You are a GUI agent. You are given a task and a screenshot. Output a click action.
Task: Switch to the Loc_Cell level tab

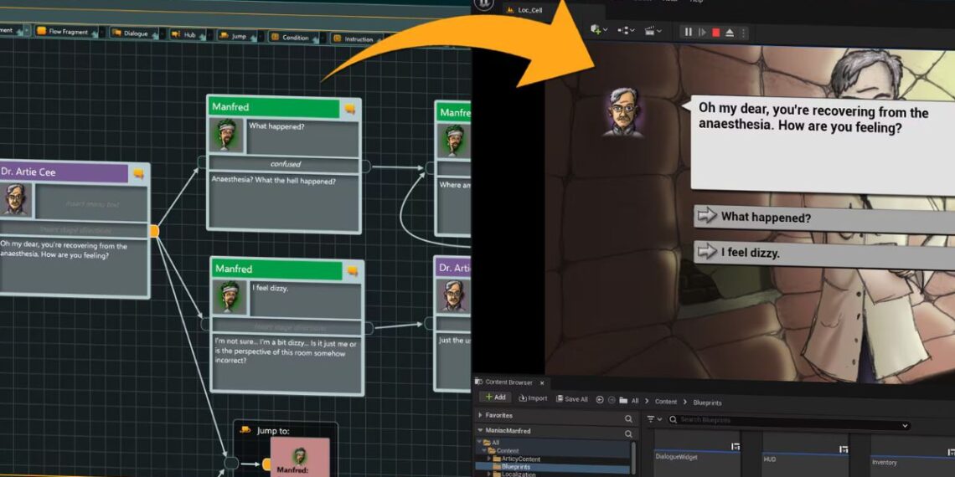(x=529, y=10)
